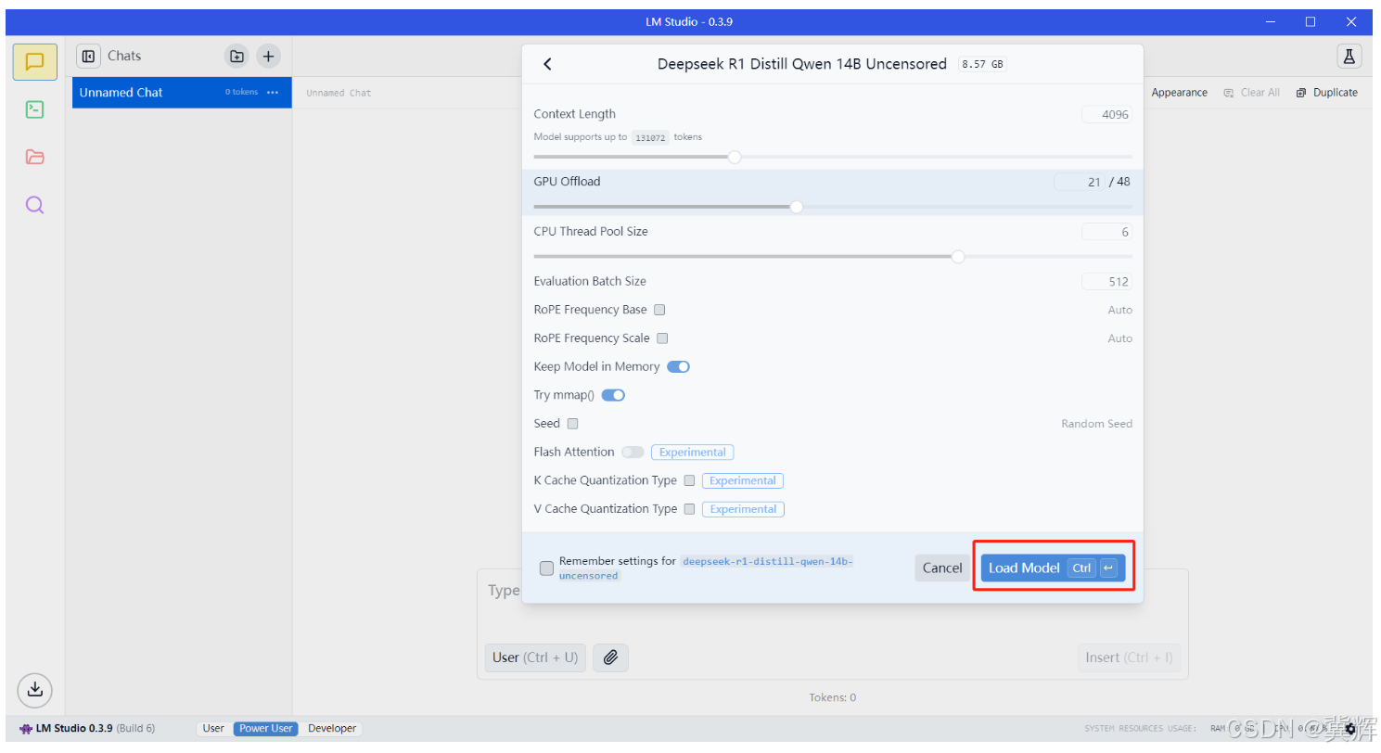Switch to Power User mode
This screenshot has width=1381, height=753.
tap(265, 729)
